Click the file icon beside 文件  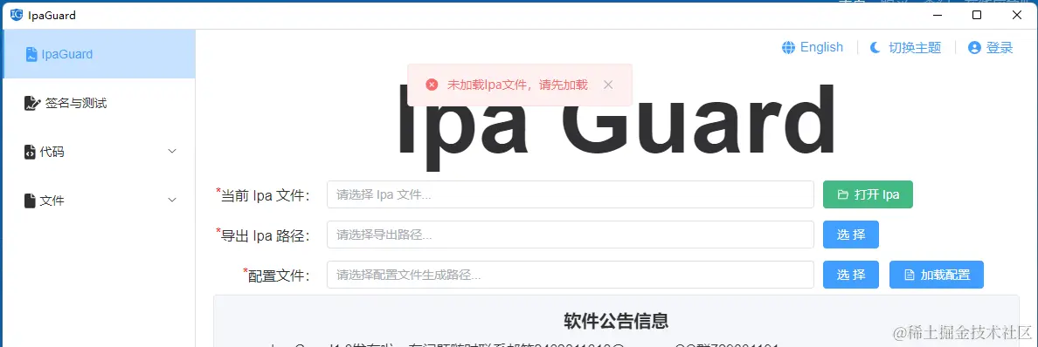(x=29, y=201)
